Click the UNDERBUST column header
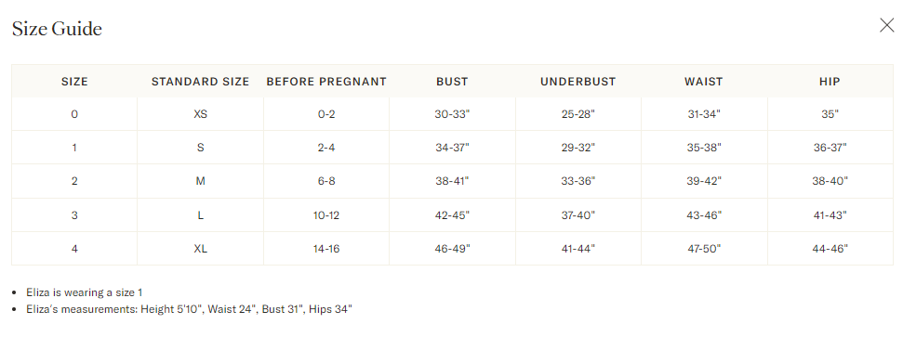The width and height of the screenshot is (903, 337). 578,82
